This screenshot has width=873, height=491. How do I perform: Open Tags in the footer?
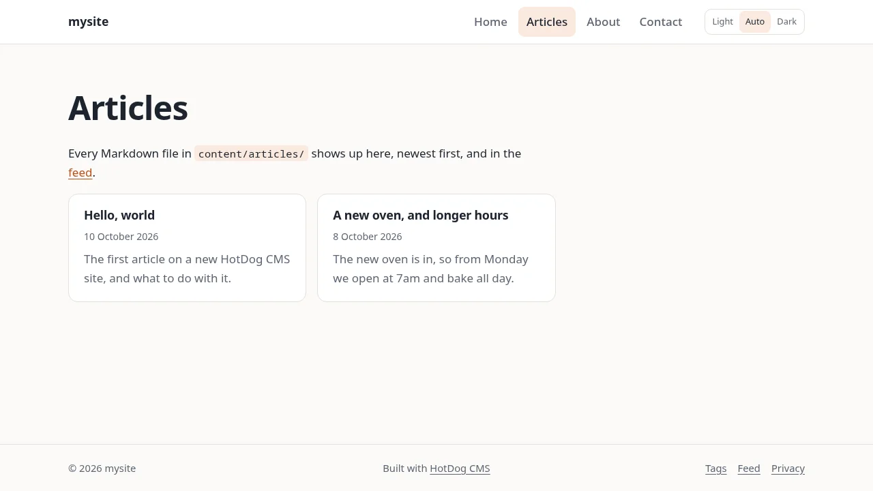(715, 468)
